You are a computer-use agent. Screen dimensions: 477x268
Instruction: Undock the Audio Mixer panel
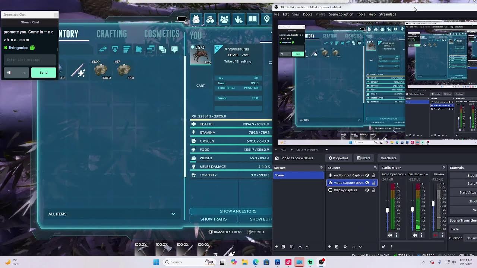(x=444, y=168)
